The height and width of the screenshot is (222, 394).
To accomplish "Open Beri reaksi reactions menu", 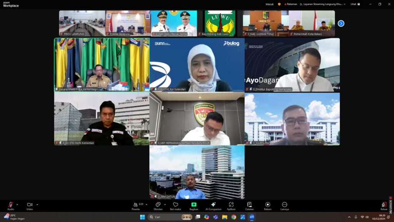I will (x=175, y=206).
